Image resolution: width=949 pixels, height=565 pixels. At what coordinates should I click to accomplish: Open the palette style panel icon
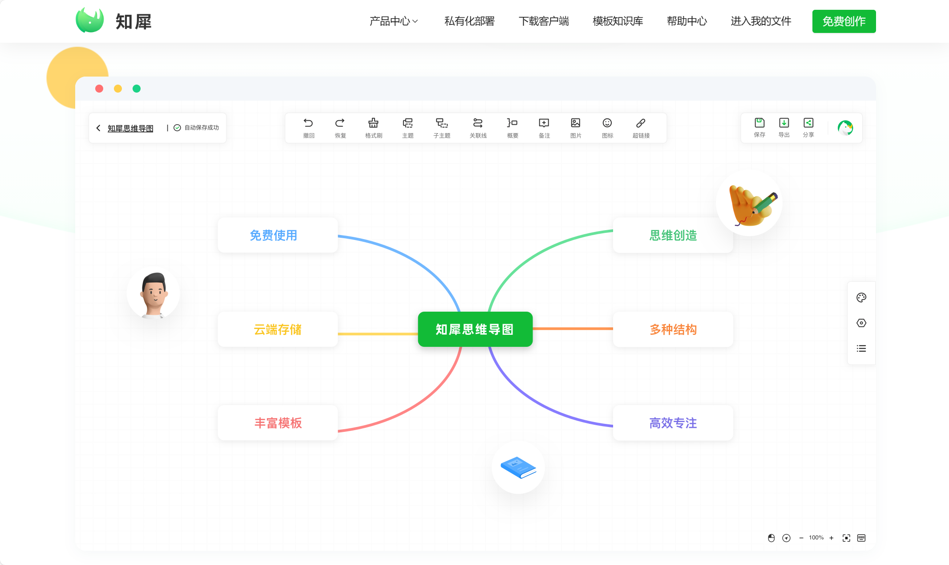pos(861,297)
